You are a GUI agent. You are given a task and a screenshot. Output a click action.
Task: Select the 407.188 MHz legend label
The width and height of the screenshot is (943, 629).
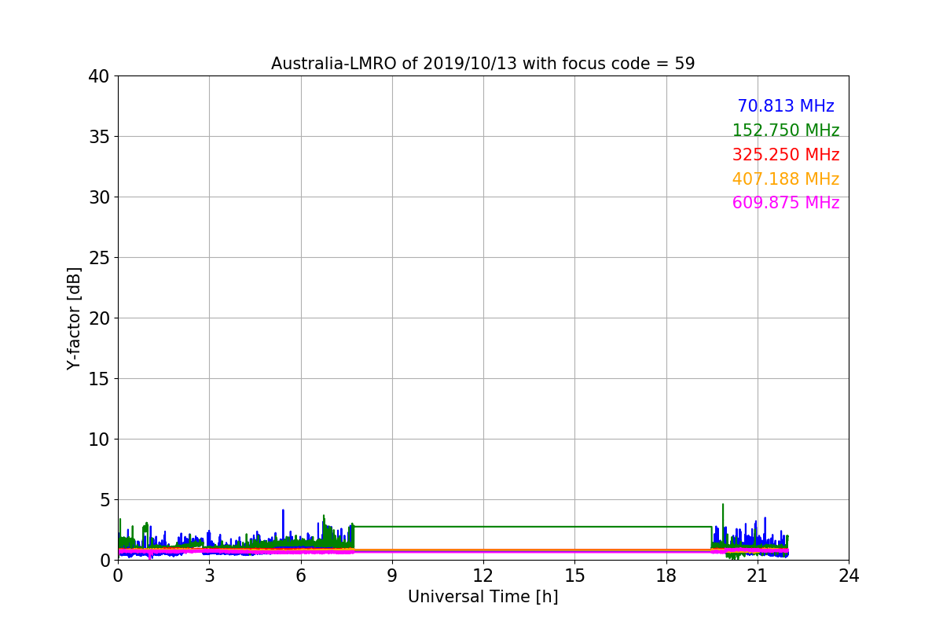pyautogui.click(x=786, y=179)
